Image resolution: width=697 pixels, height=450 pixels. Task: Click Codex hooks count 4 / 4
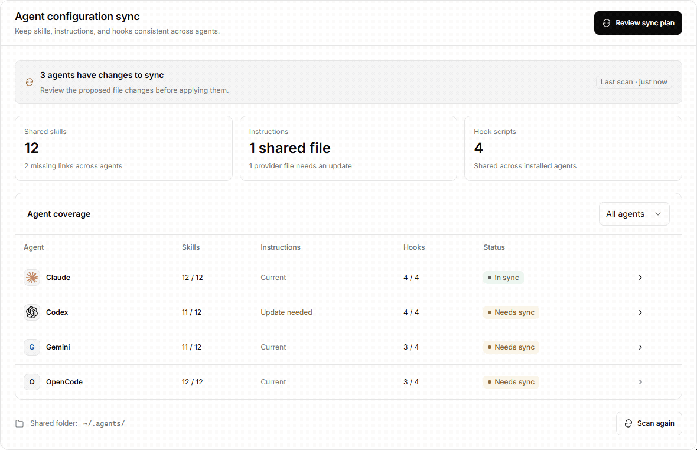[x=411, y=312]
